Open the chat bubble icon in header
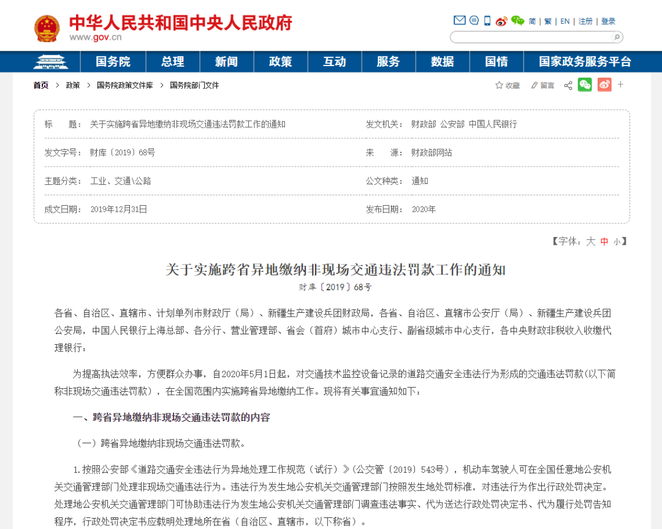Screen dimensions: 662x529 point(474,20)
